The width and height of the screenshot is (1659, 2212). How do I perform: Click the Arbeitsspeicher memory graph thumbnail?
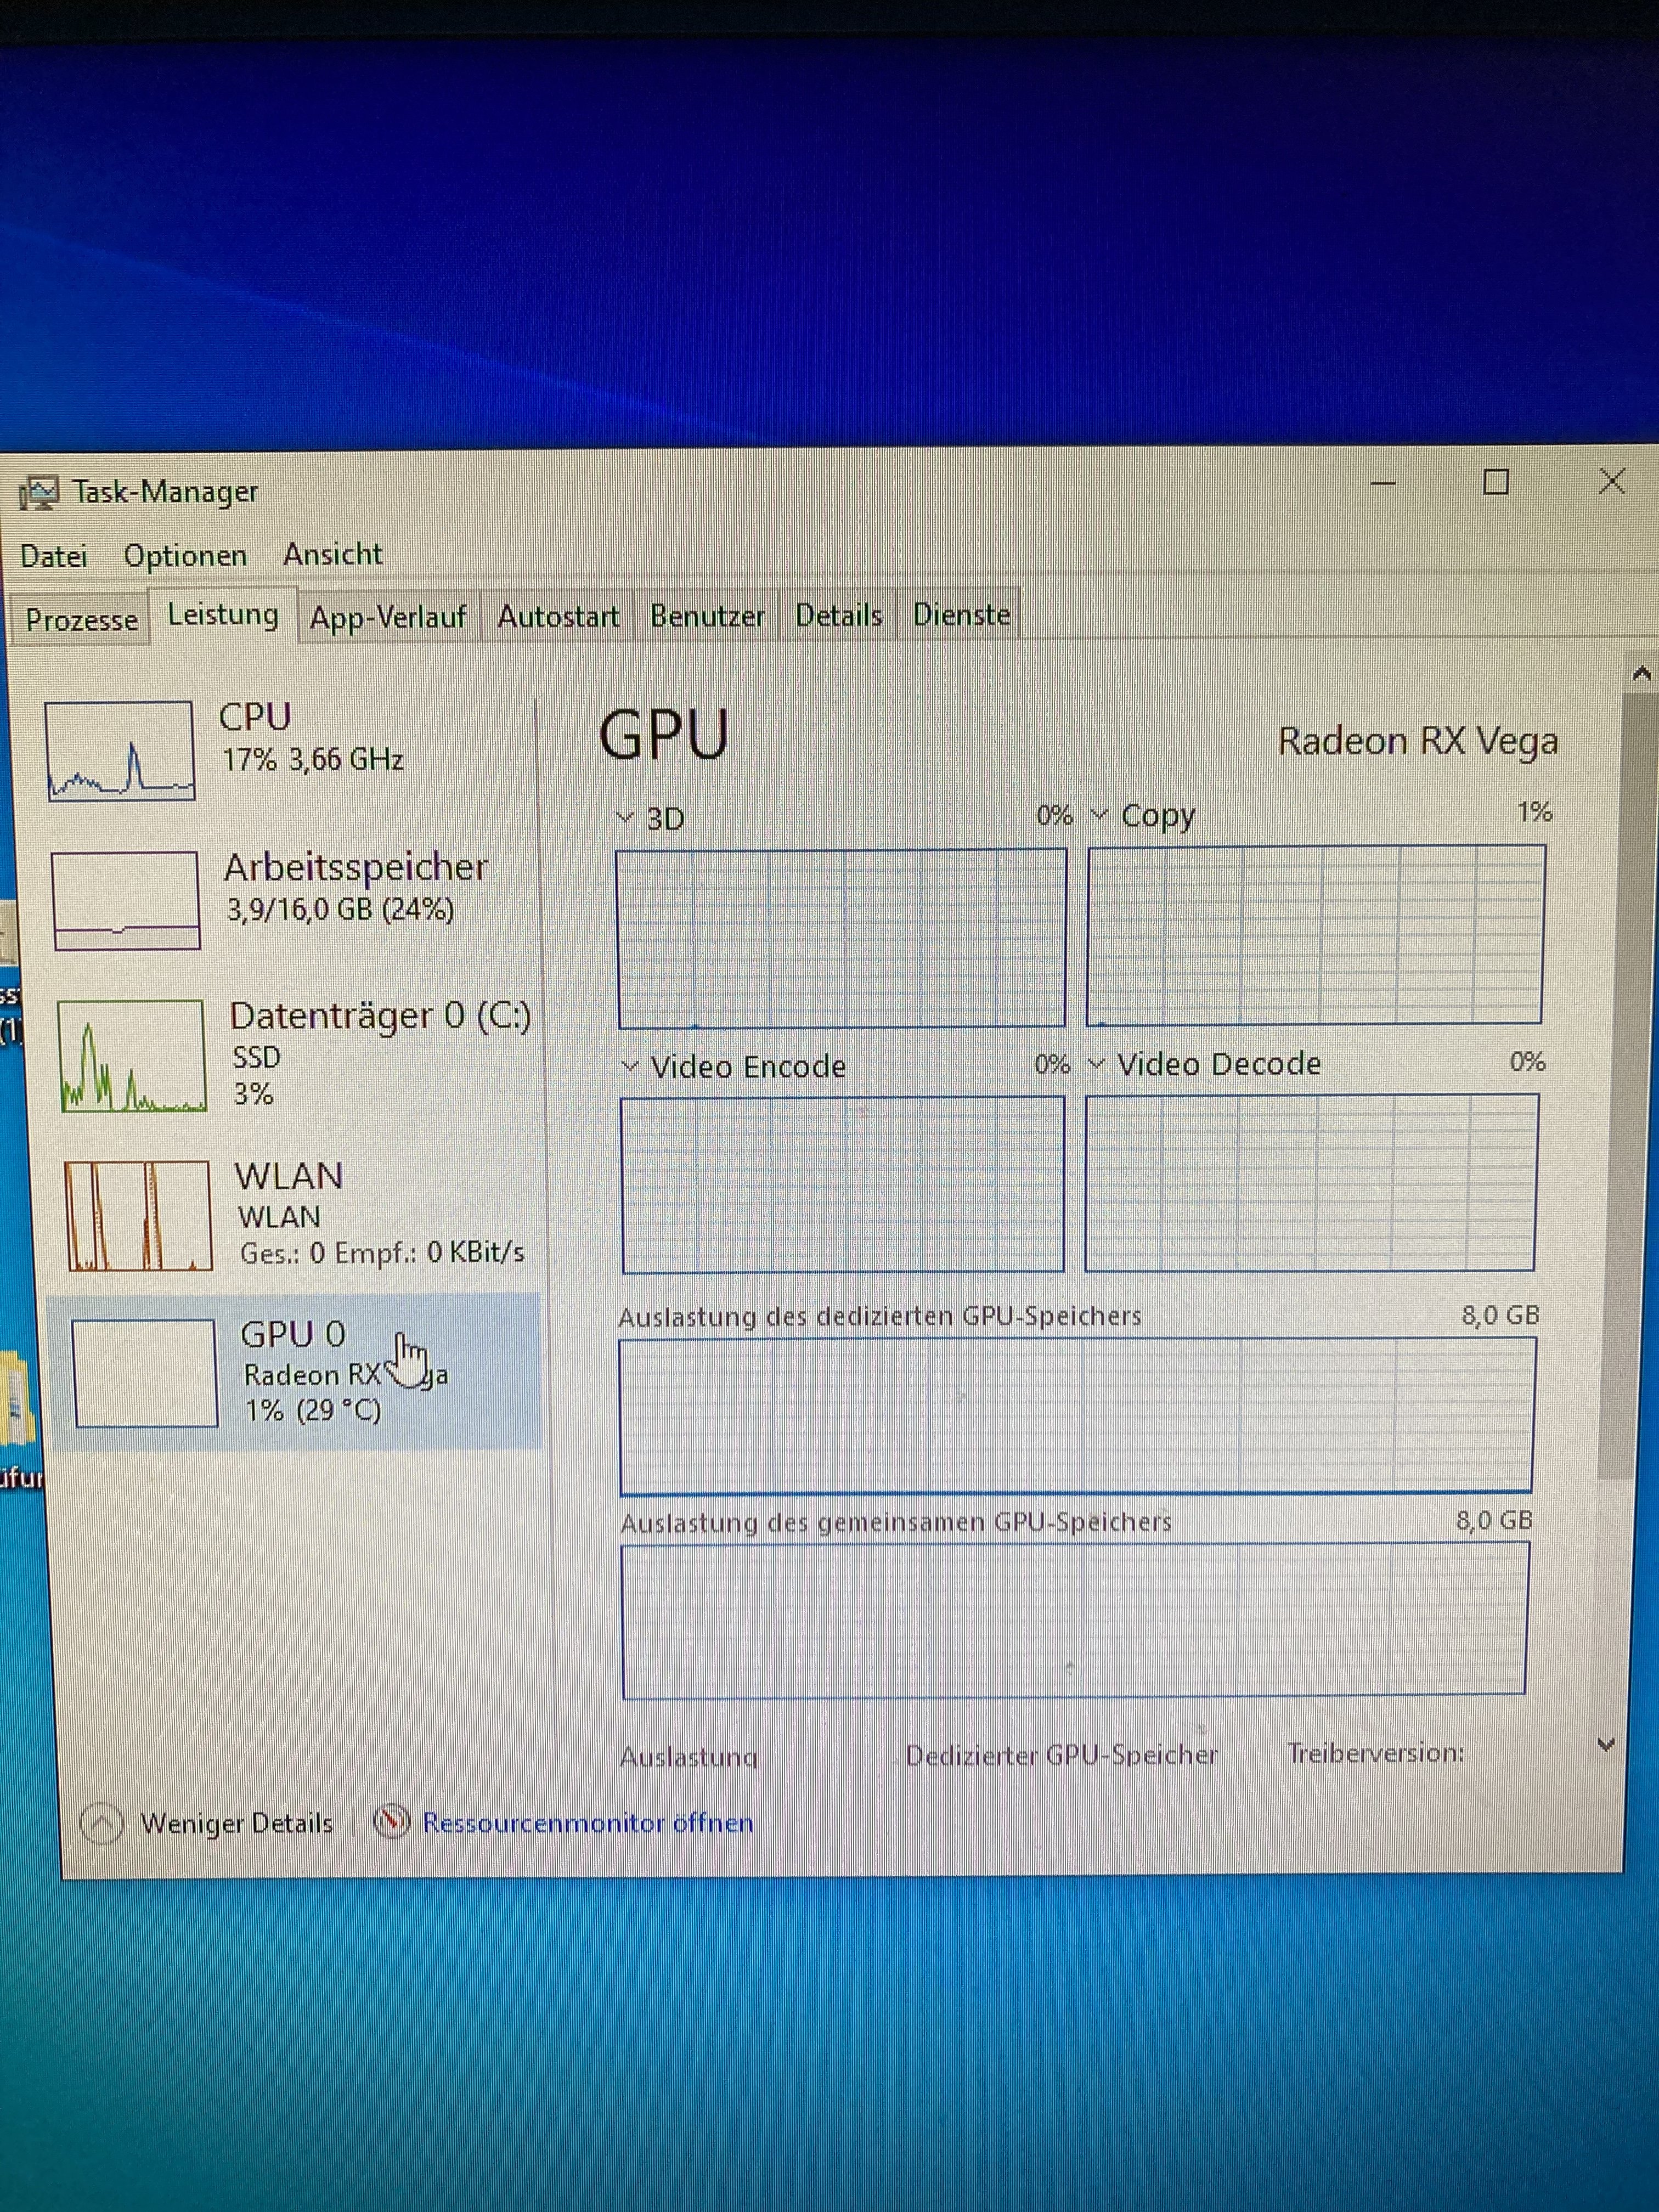click(126, 900)
